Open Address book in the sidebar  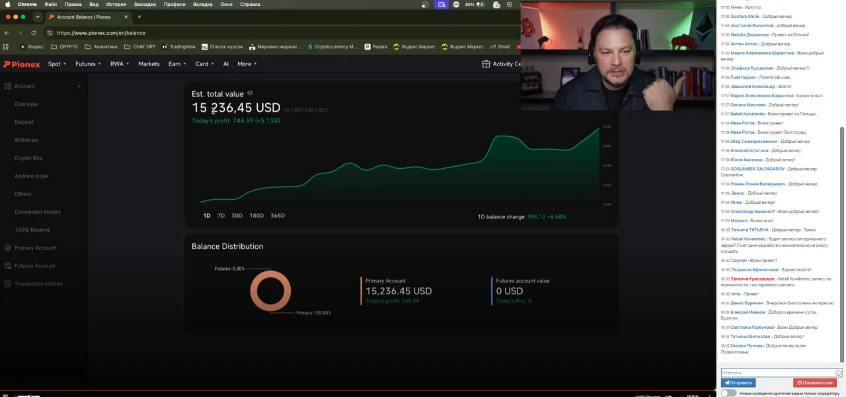coord(31,176)
